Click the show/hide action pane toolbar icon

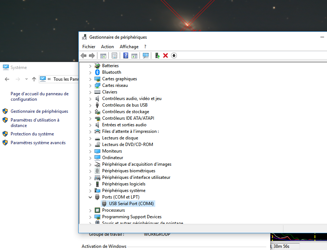tap(134, 56)
